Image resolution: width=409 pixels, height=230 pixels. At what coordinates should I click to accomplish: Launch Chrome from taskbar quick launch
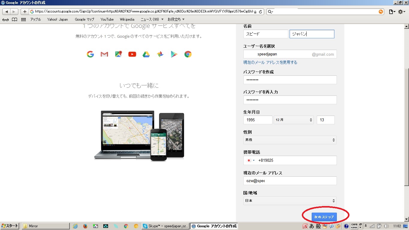click(126, 226)
